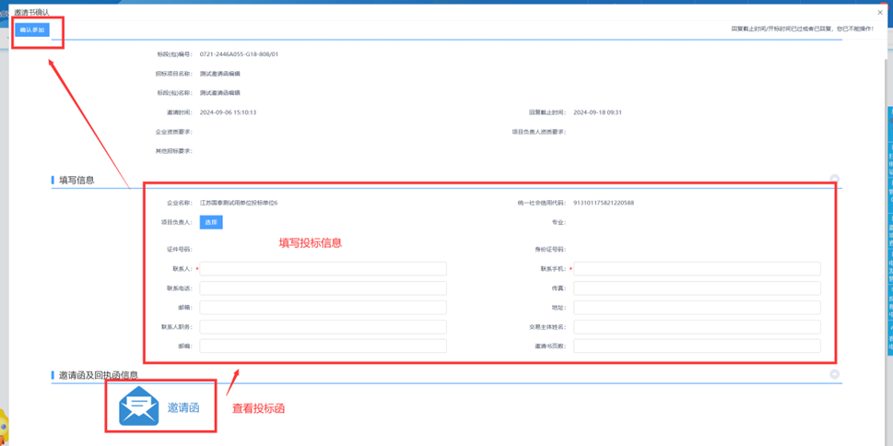This screenshot has width=893, height=446.
Task: Collapse the 填写信息 section
Action: [x=834, y=180]
